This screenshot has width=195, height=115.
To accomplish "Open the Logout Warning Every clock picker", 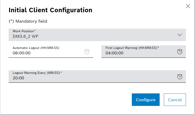I will 180,77.
